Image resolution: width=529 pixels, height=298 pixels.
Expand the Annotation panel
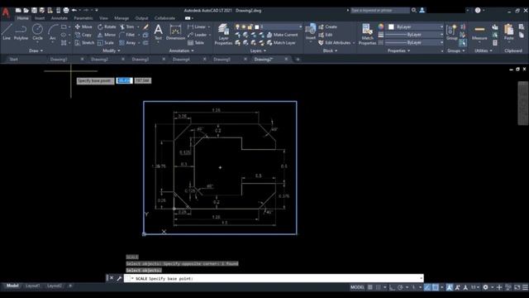(x=181, y=50)
